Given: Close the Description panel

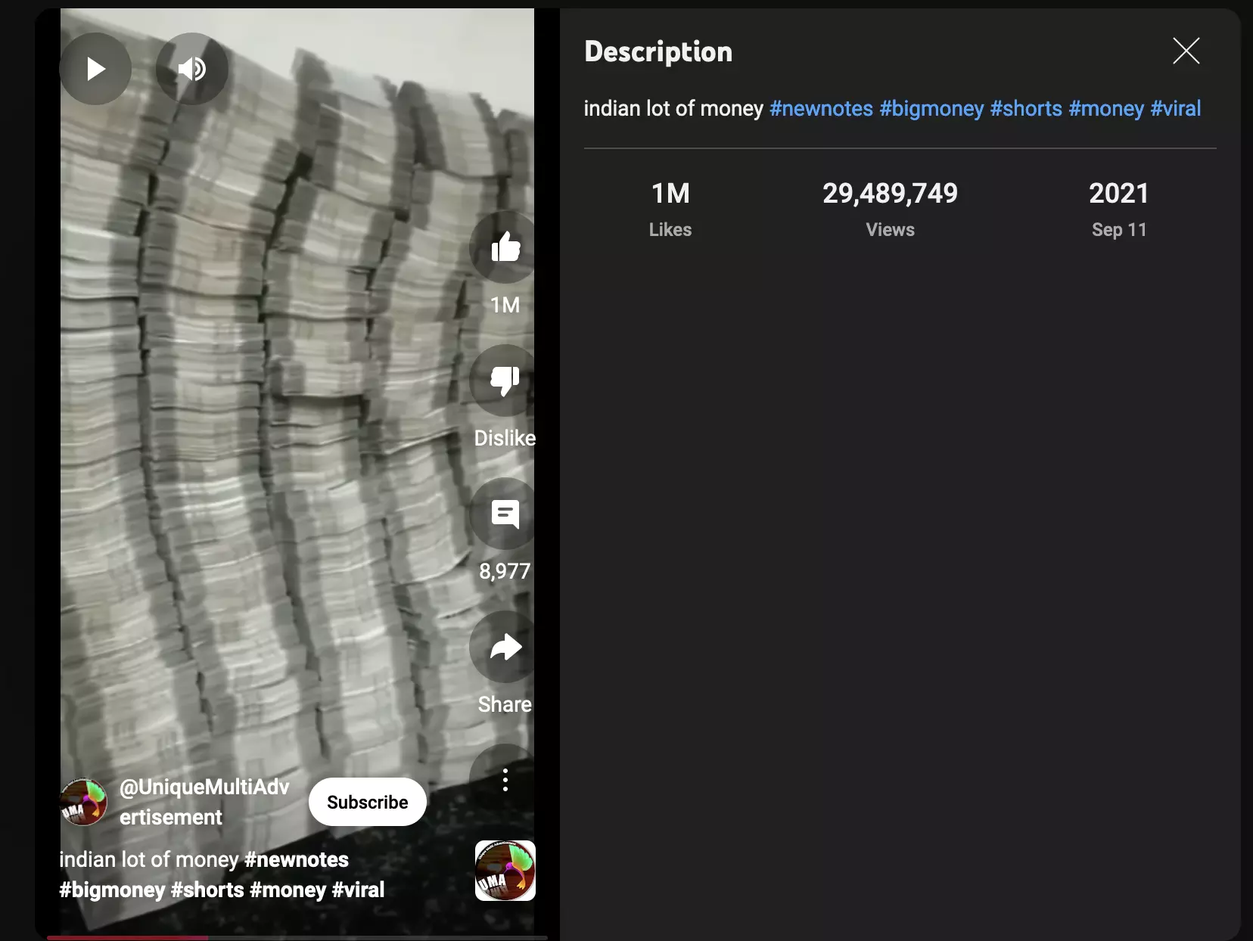Looking at the screenshot, I should 1186,51.
